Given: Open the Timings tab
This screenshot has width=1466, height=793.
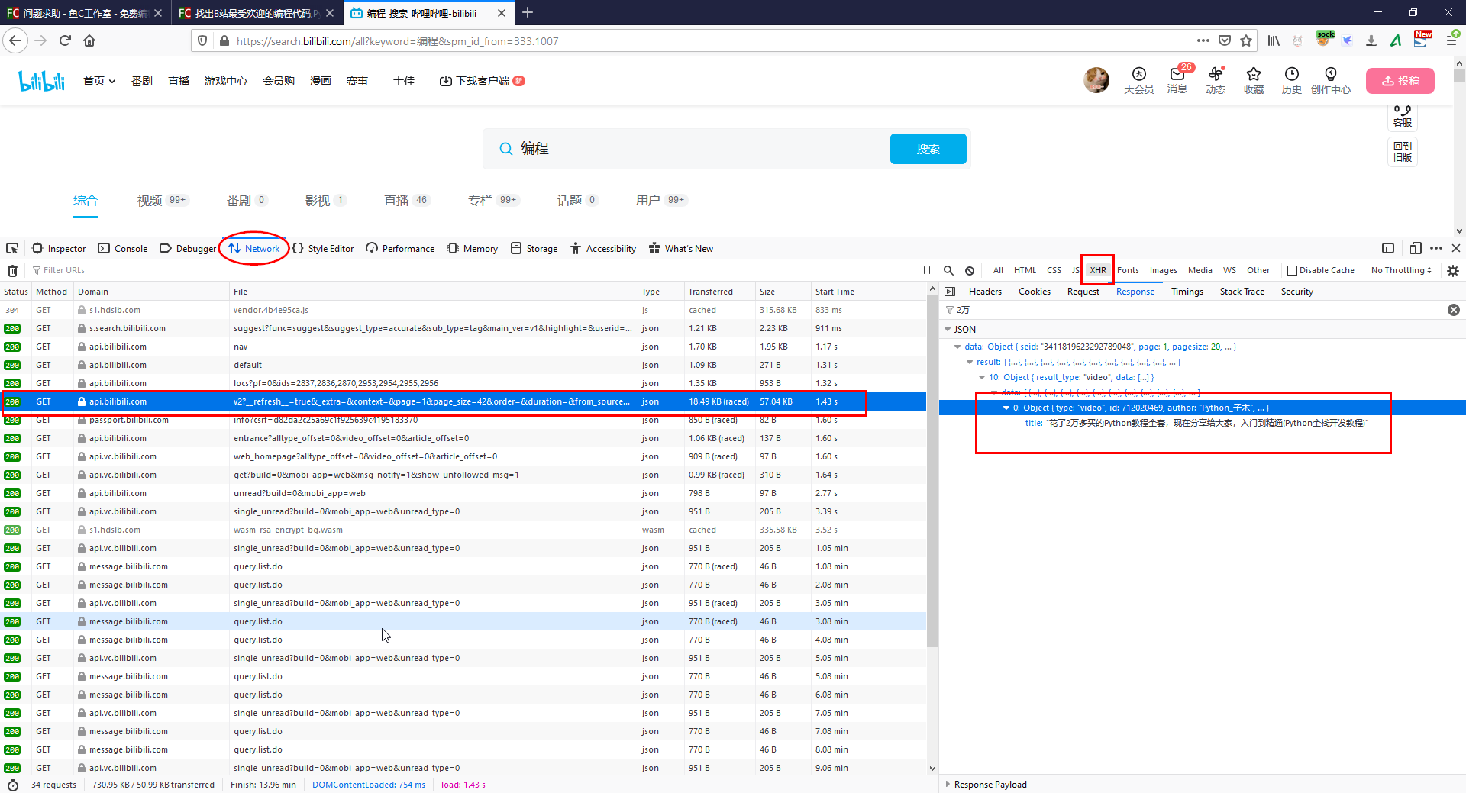Looking at the screenshot, I should tap(1187, 292).
